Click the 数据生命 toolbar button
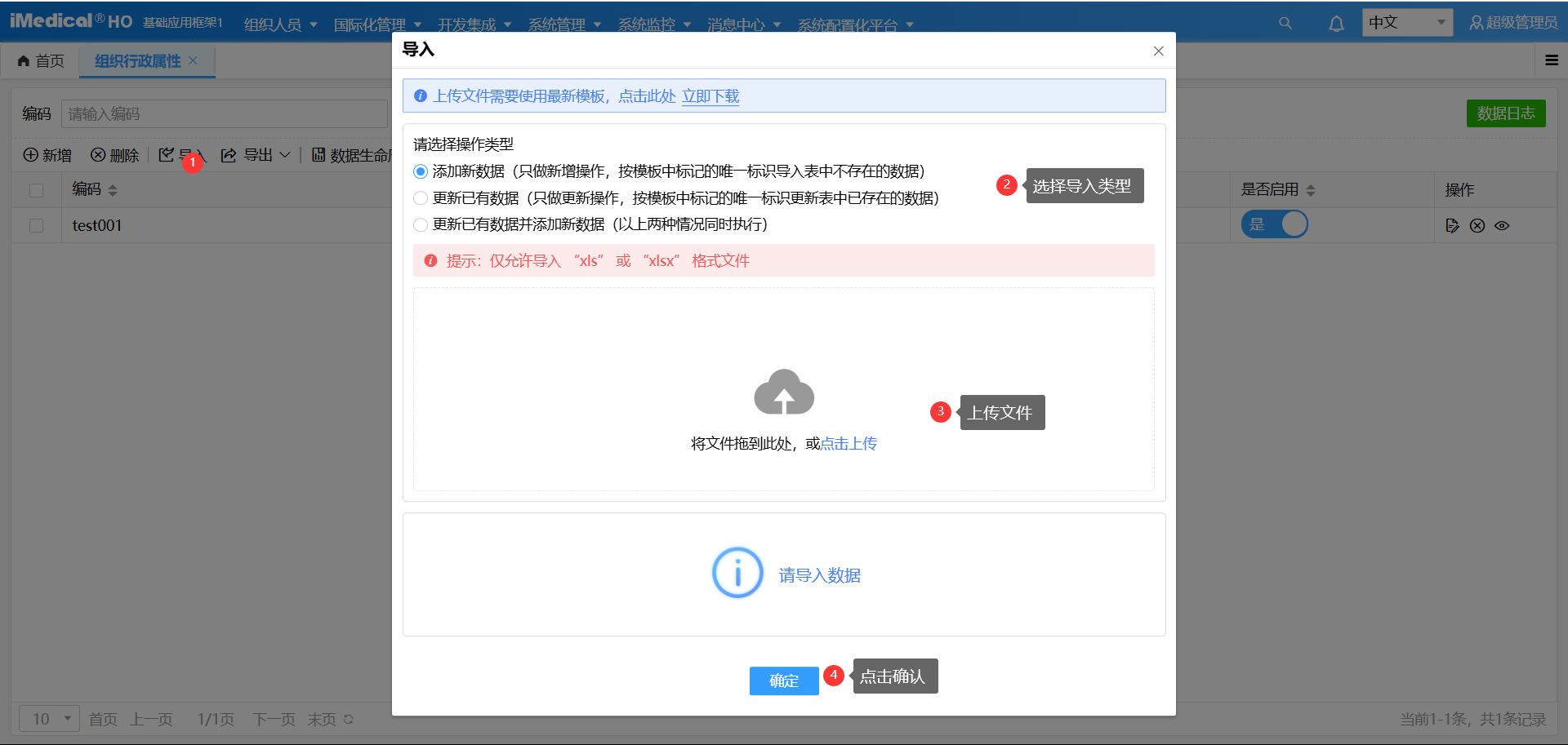This screenshot has width=1568, height=745. click(x=352, y=155)
